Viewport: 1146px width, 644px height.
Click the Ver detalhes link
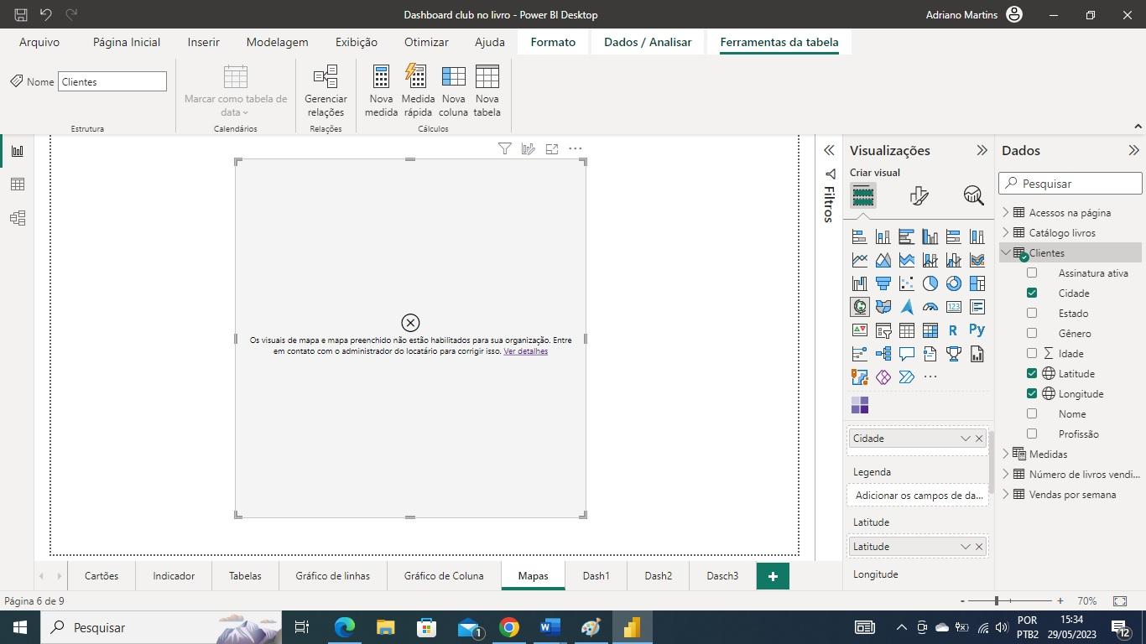[526, 351]
